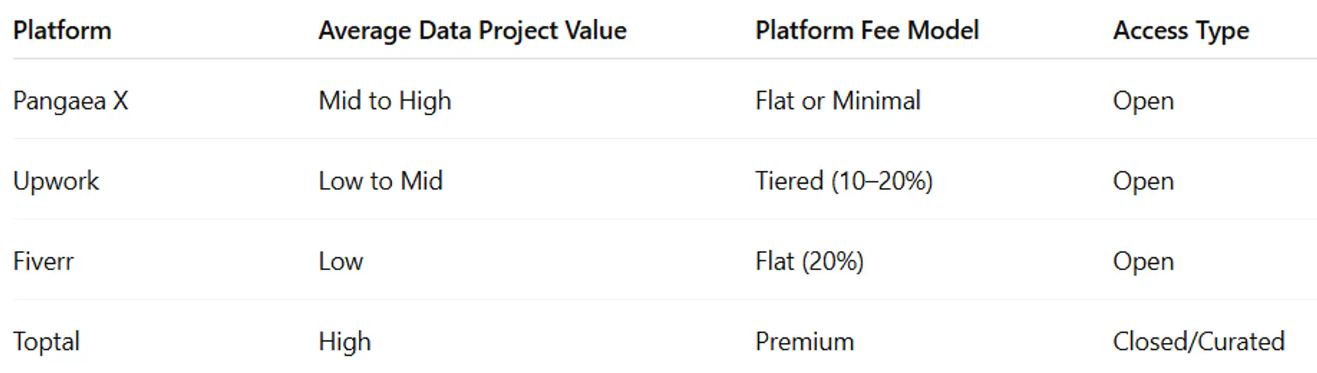Image resolution: width=1317 pixels, height=373 pixels.
Task: Click the Toptal platform cell
Action: tap(47, 341)
